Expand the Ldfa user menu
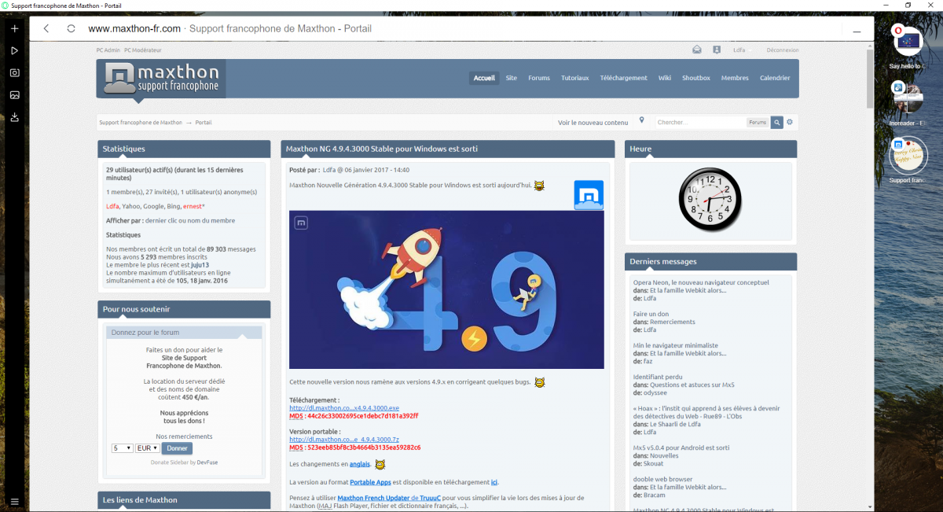This screenshot has height=512, width=943. coord(742,50)
